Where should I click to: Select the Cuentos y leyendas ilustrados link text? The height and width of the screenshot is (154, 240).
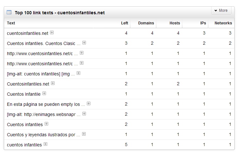43,135
